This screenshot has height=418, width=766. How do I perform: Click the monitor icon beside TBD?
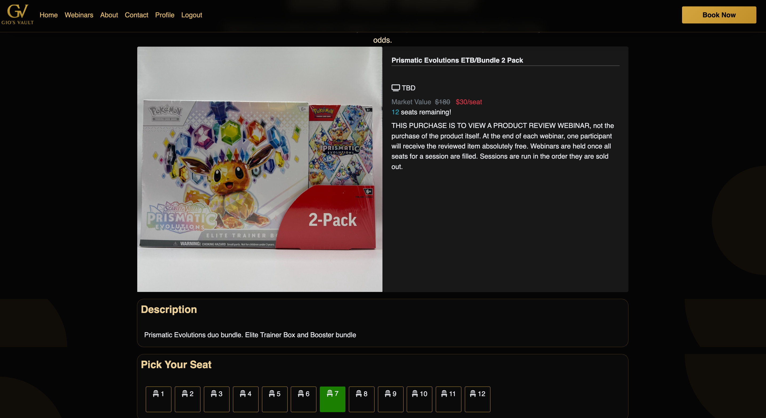(x=396, y=88)
